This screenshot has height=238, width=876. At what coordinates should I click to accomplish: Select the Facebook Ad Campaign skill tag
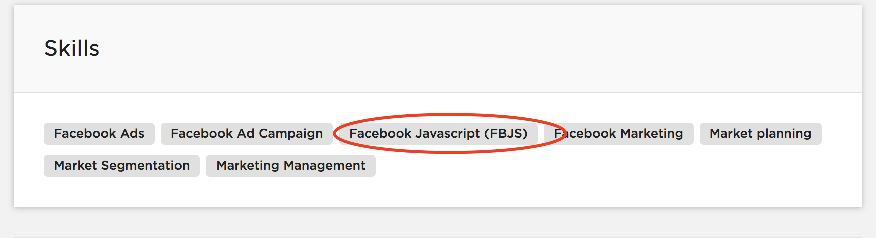246,134
